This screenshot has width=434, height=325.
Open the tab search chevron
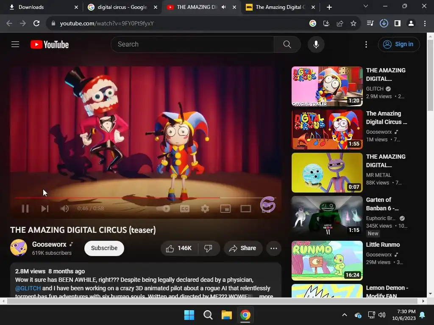coord(366,6)
